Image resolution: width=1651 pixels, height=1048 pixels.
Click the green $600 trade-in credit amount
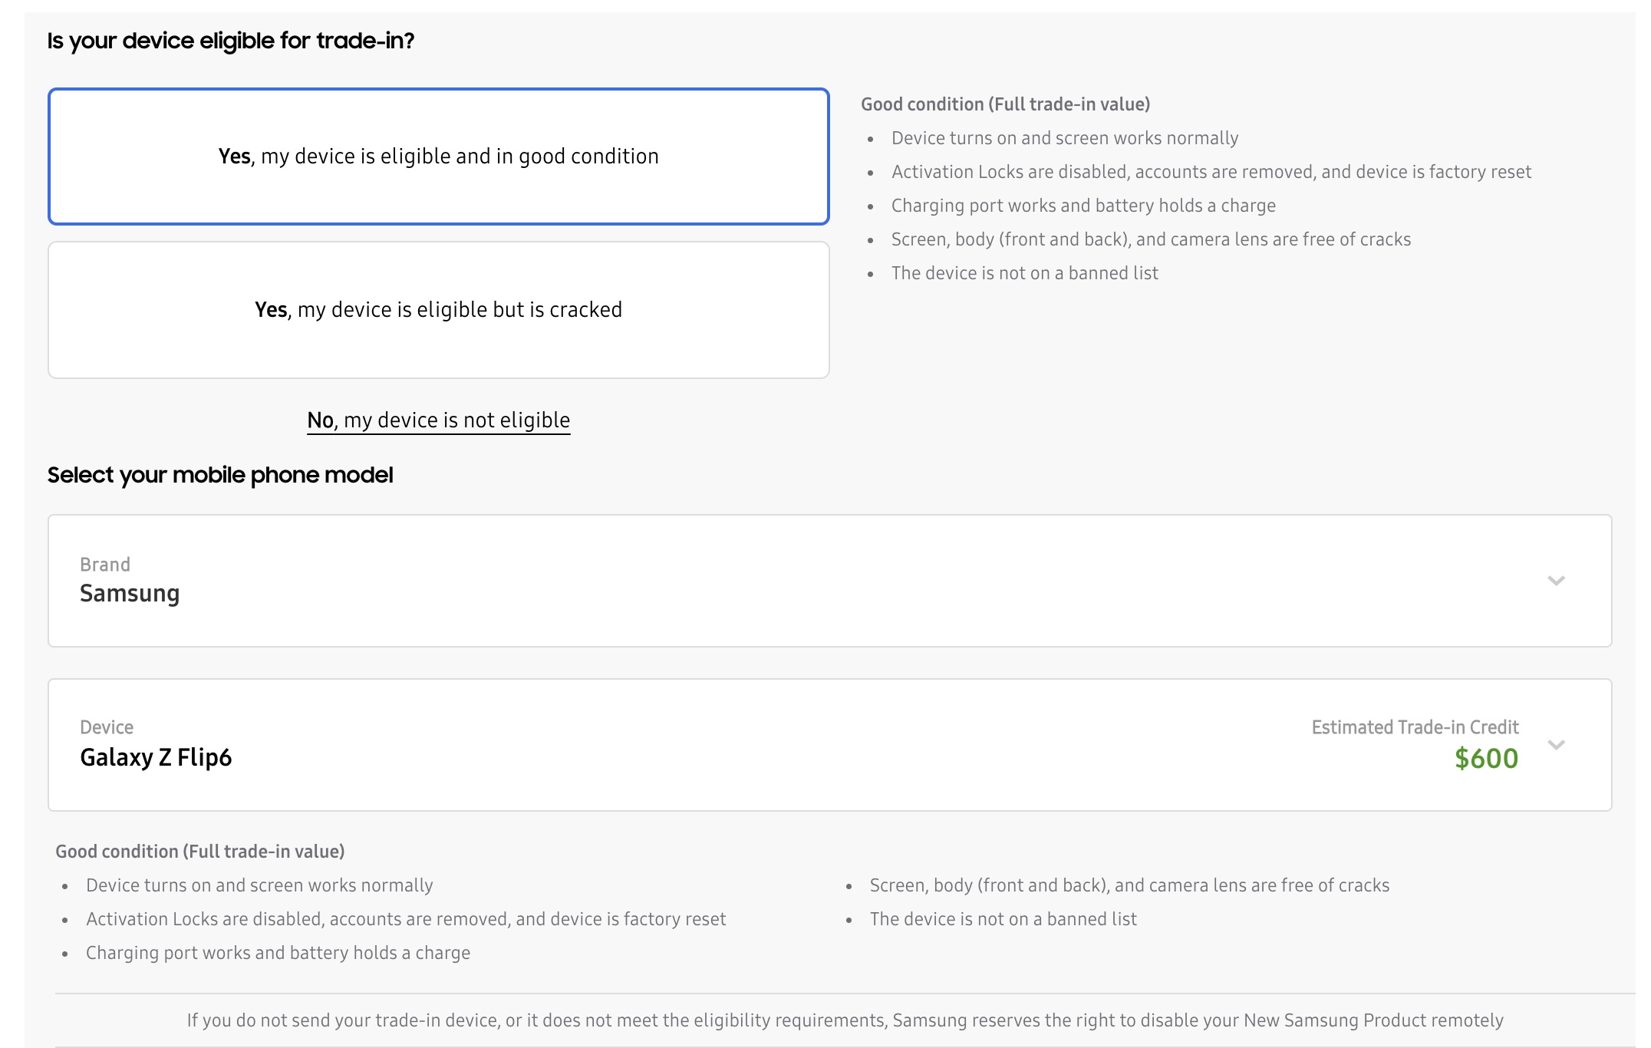(x=1486, y=759)
